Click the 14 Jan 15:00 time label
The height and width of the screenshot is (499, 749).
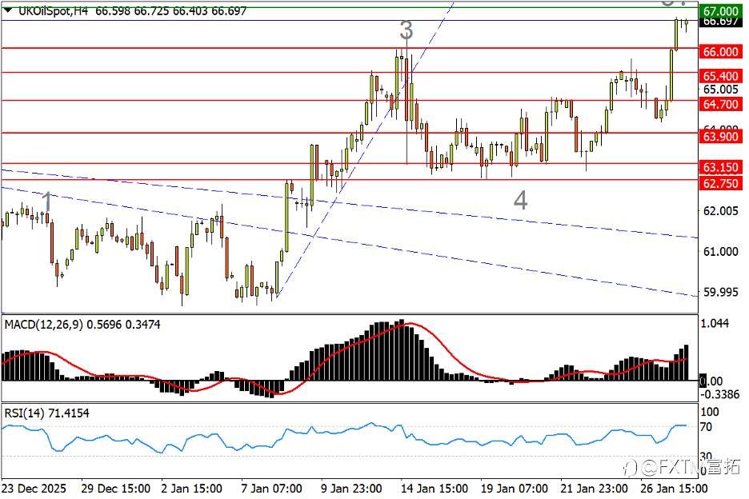pyautogui.click(x=435, y=489)
